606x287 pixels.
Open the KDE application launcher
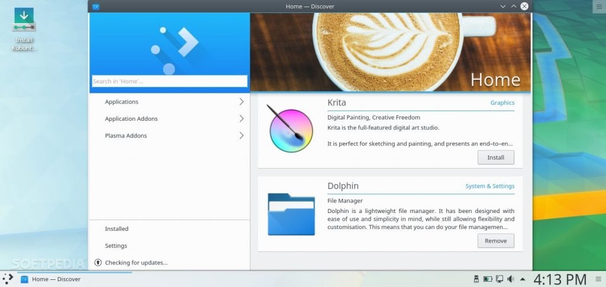pyautogui.click(x=8, y=279)
